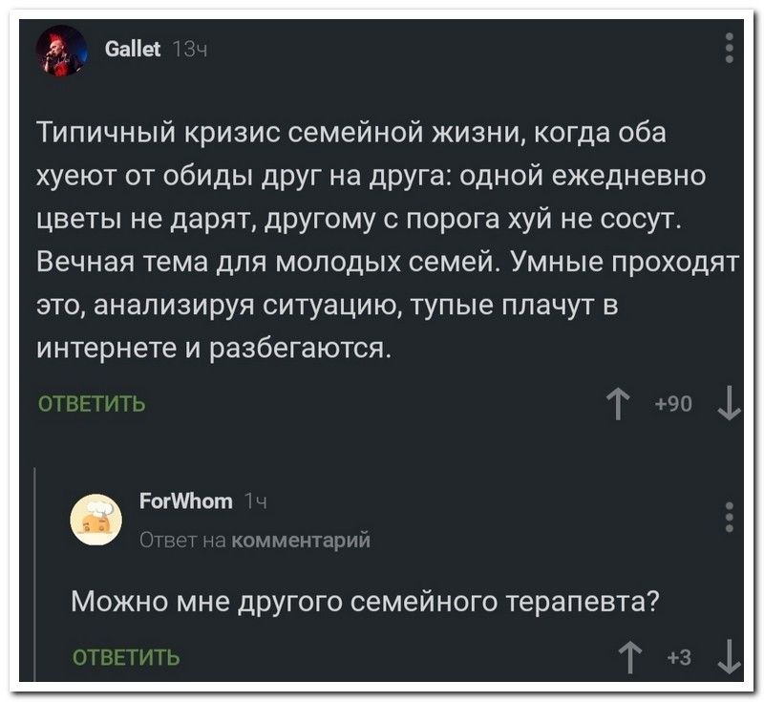
Task: Open ForWhom's profile avatar
Action: tap(96, 519)
